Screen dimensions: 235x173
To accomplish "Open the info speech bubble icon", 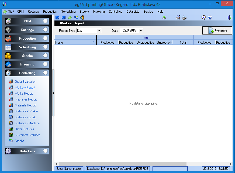I will 204,18.
